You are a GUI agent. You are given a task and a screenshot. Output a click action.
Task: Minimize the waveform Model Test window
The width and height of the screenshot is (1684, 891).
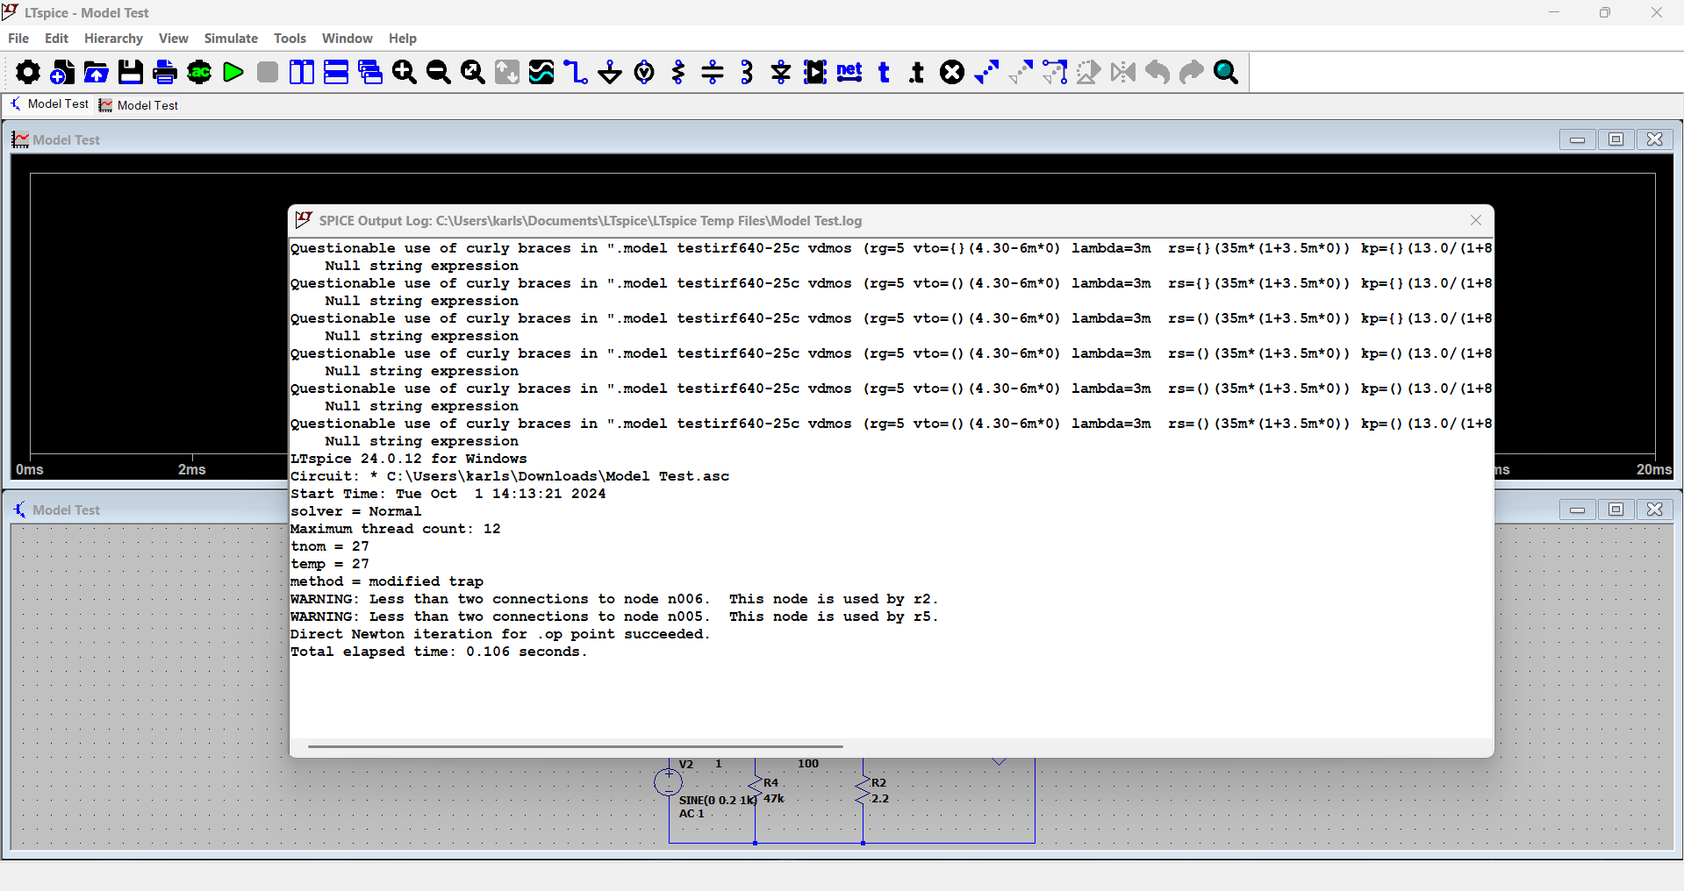(1578, 139)
